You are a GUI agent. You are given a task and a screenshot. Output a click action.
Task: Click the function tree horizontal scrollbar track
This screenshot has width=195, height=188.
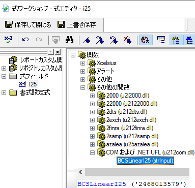(137, 172)
